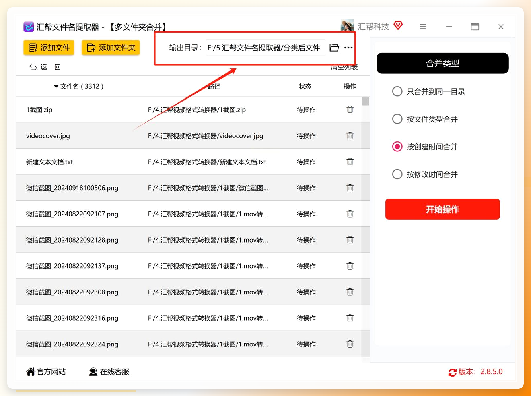Select 按修改时间合并 radio option
531x396 pixels.
coord(397,174)
